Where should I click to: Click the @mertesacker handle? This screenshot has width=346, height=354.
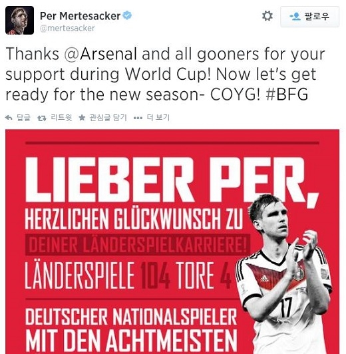(67, 29)
